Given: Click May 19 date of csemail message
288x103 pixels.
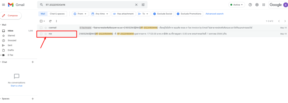Looking at the screenshot, I should tap(283, 28).
